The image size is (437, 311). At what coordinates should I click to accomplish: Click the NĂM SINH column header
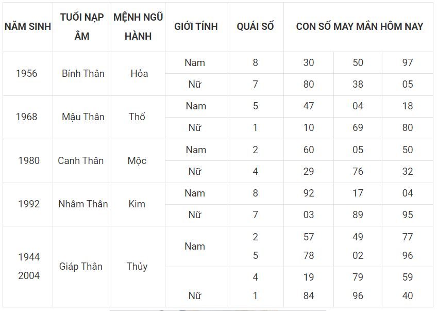tap(28, 27)
